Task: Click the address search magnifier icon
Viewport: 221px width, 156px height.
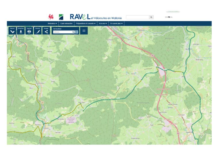Action: (73, 32)
